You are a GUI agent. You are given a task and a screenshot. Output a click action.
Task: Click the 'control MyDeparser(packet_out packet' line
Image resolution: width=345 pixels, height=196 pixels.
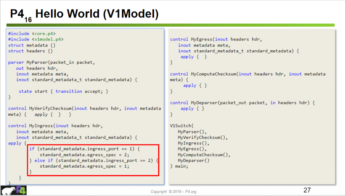pyautogui.click(x=243, y=103)
